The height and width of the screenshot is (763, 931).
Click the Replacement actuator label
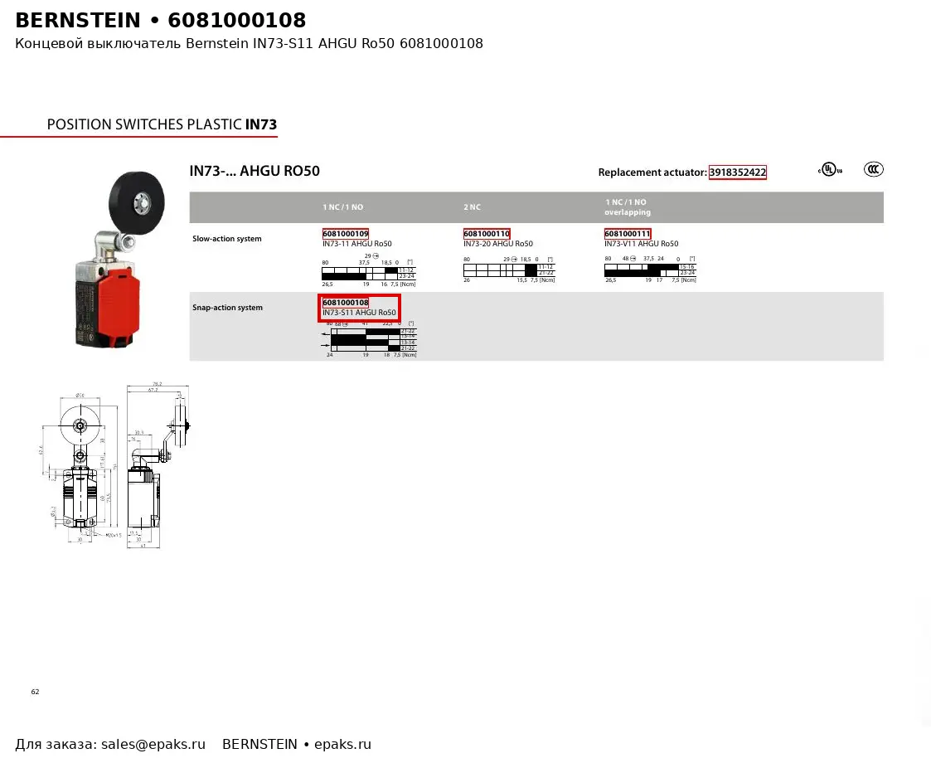(x=652, y=173)
